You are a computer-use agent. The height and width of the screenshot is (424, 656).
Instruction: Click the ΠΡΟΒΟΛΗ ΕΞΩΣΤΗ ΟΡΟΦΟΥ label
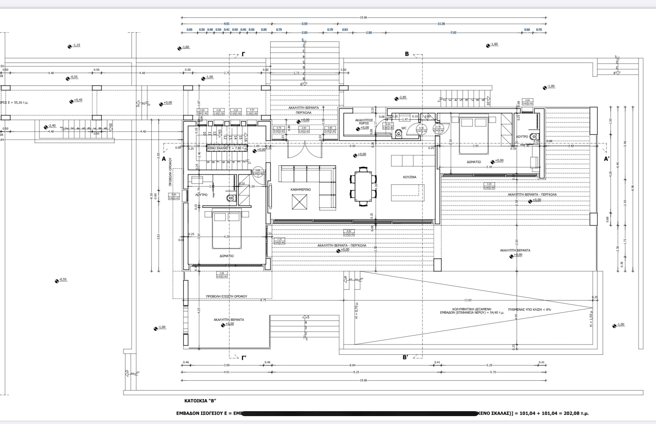(226, 296)
